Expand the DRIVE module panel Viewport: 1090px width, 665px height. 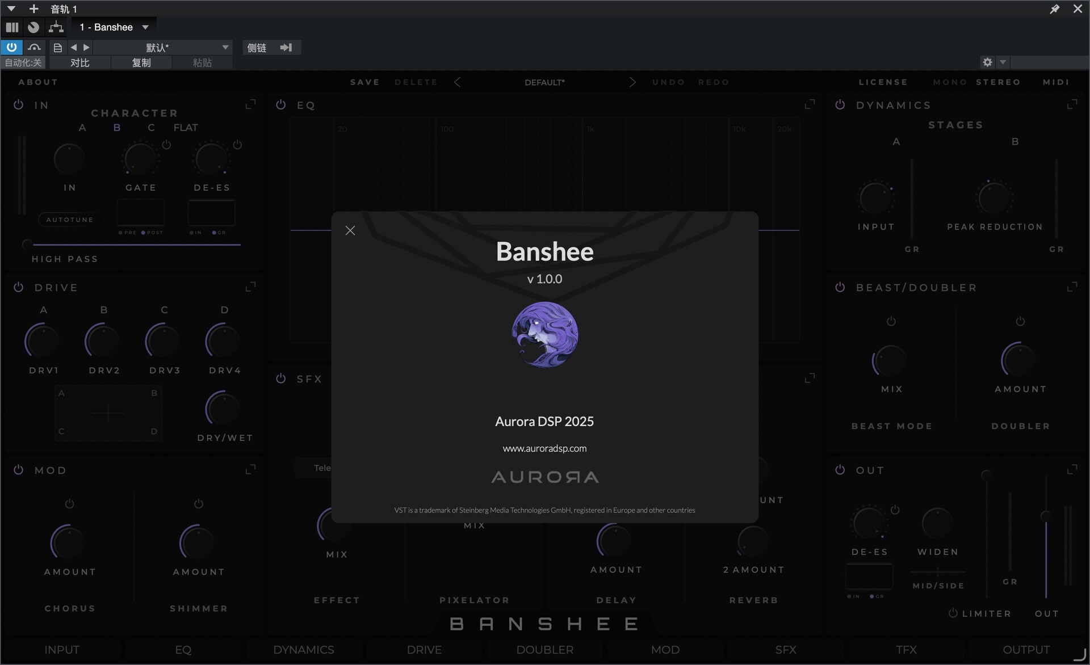(x=250, y=287)
